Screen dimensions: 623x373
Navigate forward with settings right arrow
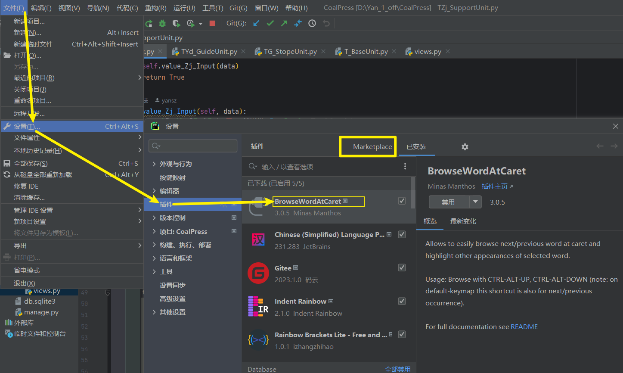[x=614, y=146]
